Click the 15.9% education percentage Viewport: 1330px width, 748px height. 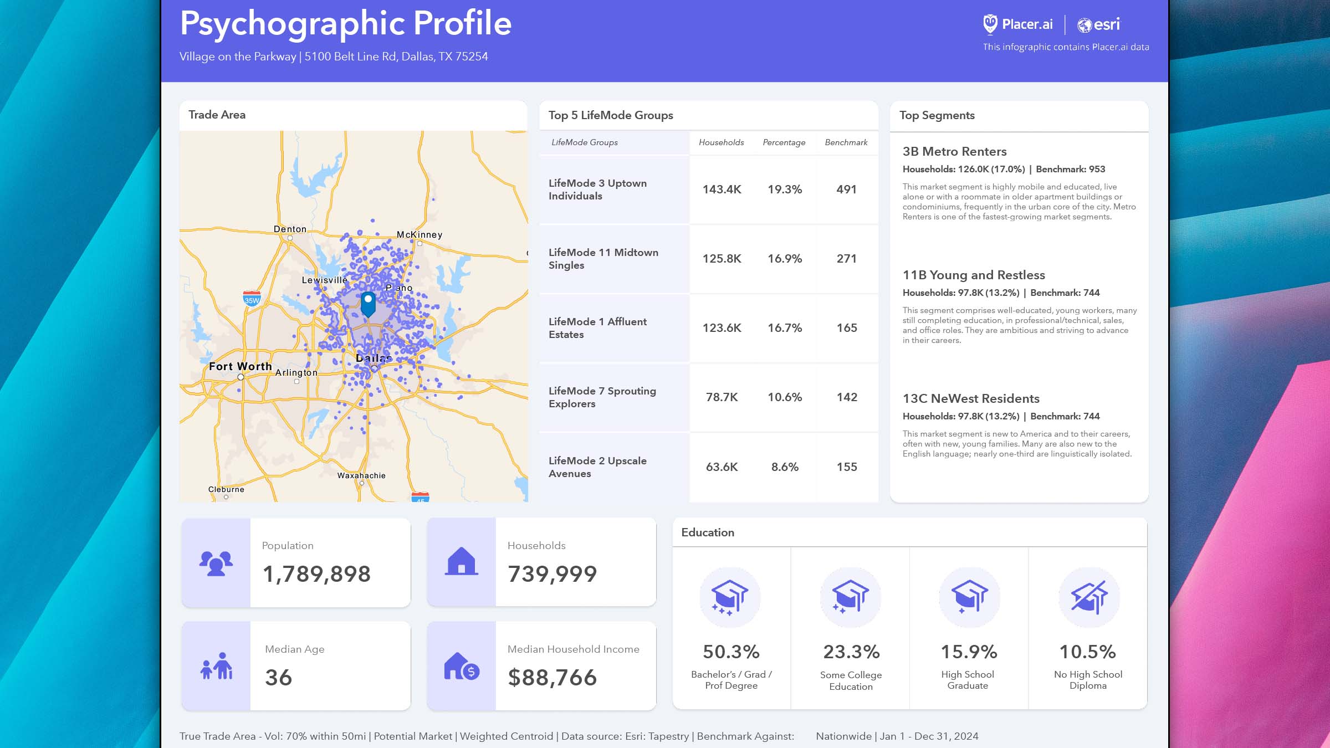(x=969, y=652)
